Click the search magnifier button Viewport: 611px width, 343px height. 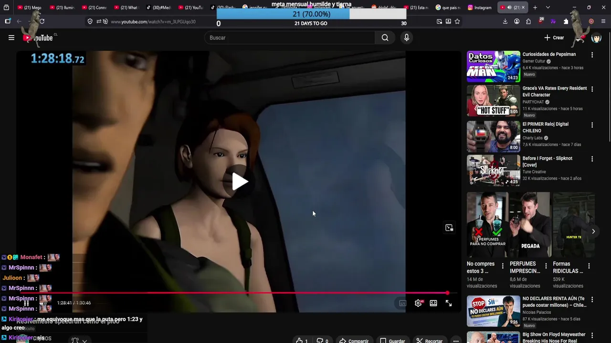click(385, 38)
